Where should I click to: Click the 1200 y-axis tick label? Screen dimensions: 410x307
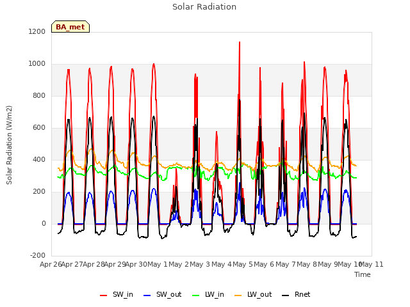pos(37,31)
